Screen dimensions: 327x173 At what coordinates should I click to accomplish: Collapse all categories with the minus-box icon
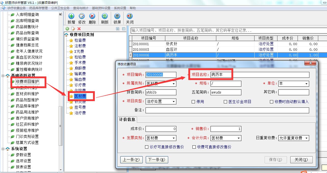(x=124, y=29)
